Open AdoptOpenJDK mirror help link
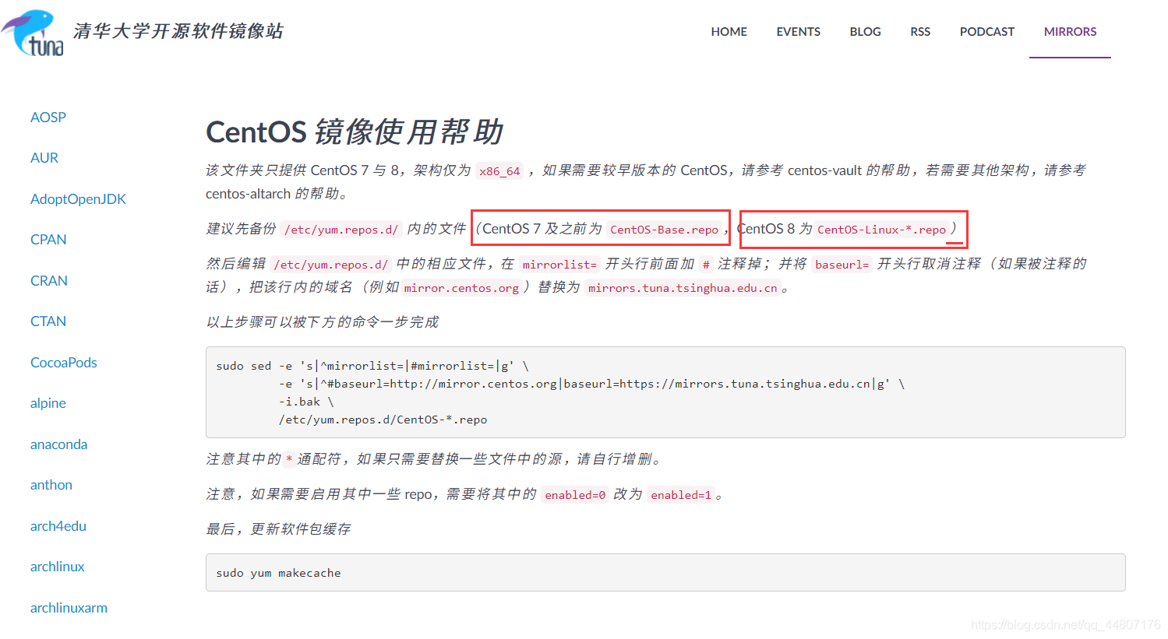 click(78, 199)
